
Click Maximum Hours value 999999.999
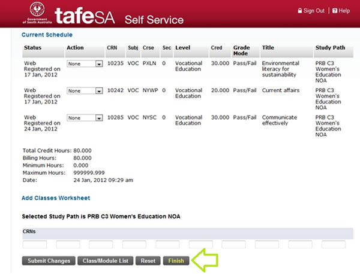tap(89, 172)
